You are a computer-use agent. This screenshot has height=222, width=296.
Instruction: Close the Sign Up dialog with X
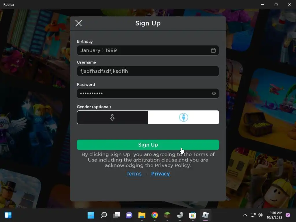click(79, 23)
